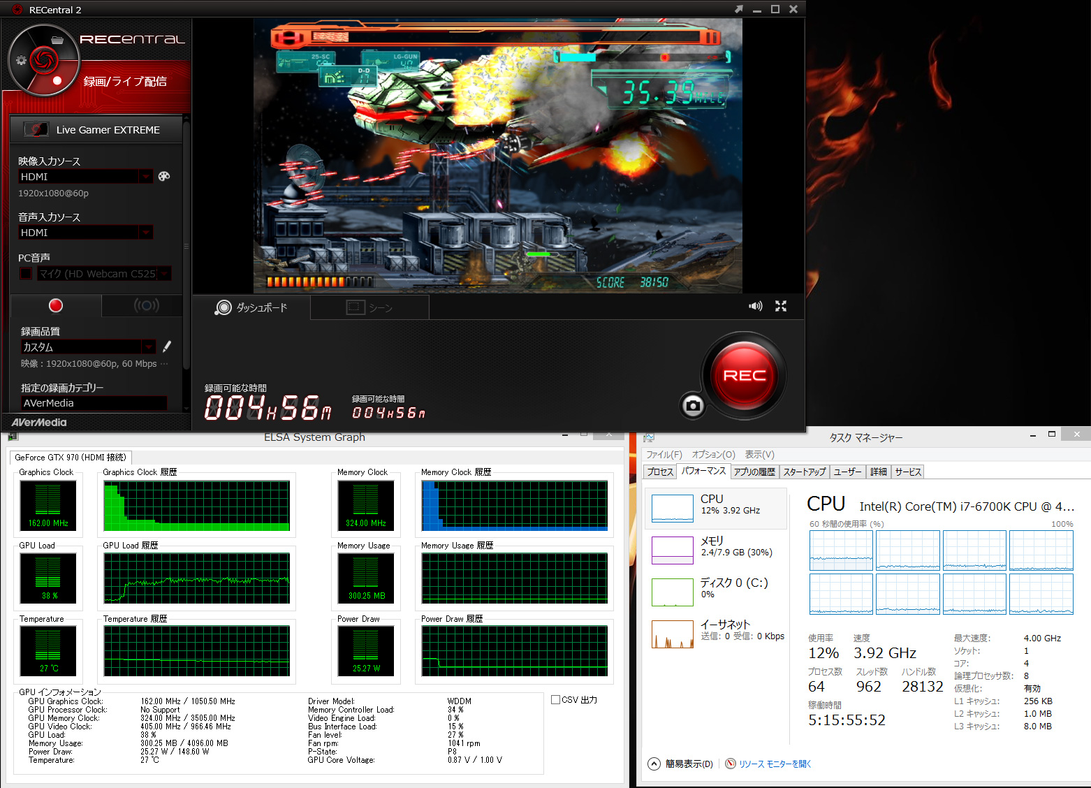Expand the preview to fullscreen
Screen dimensions: 1091x788
781,306
